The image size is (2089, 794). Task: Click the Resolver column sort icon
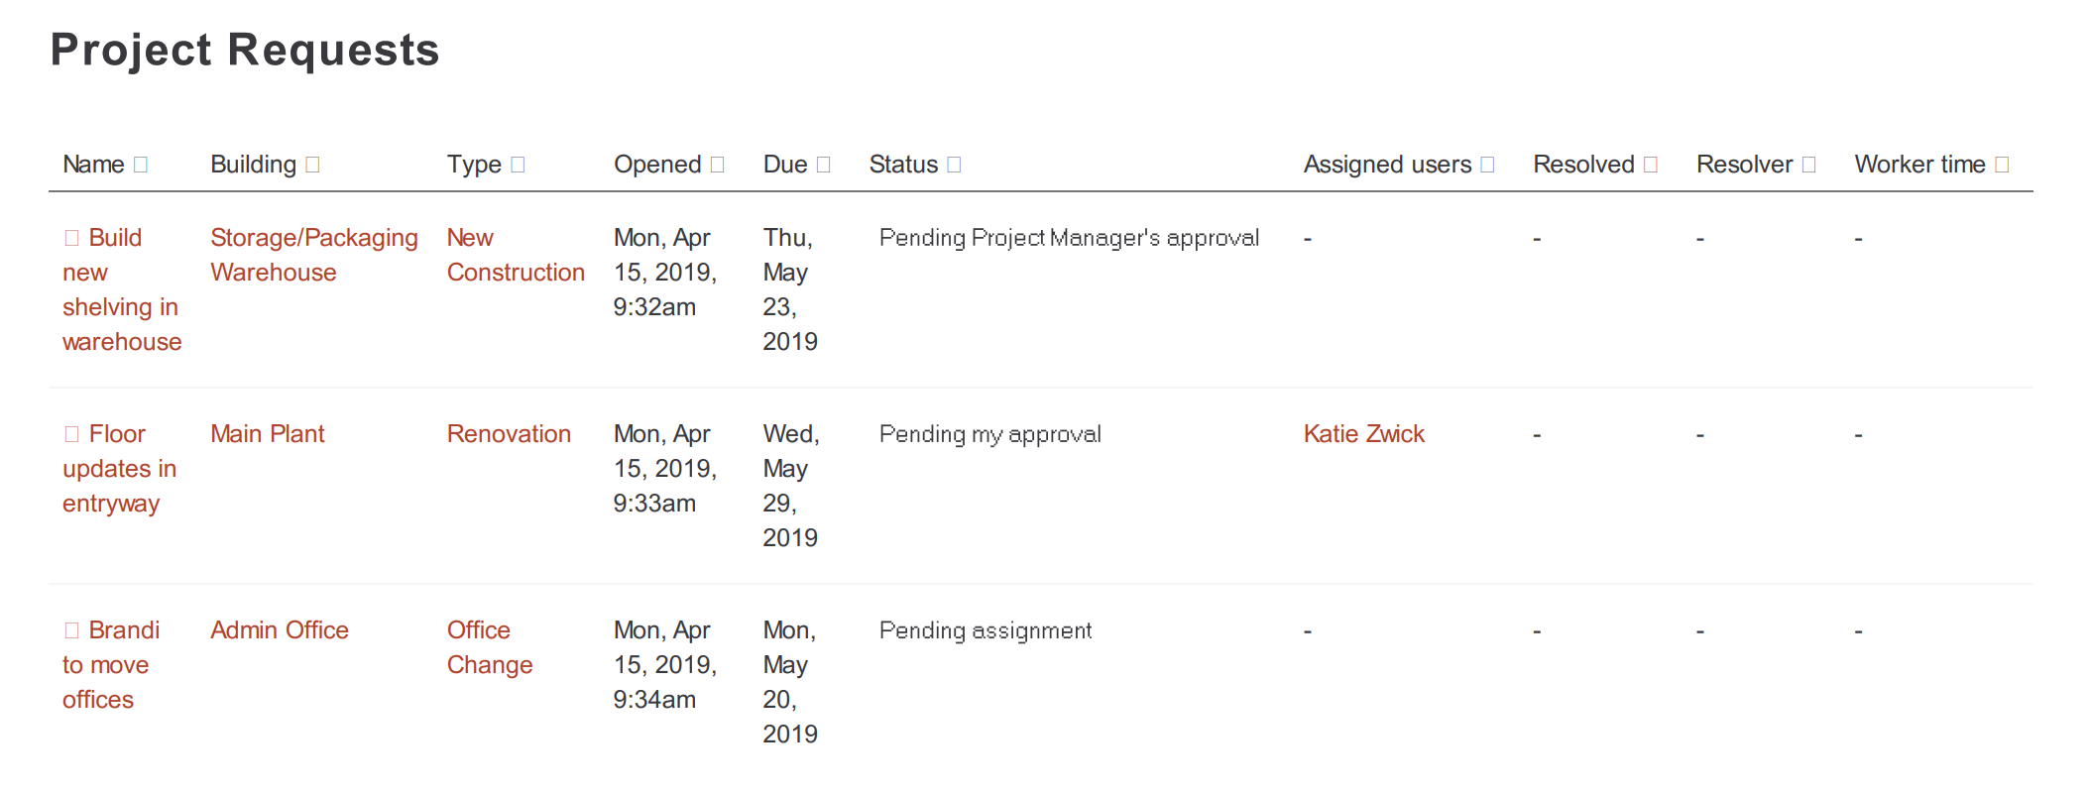coord(1808,165)
